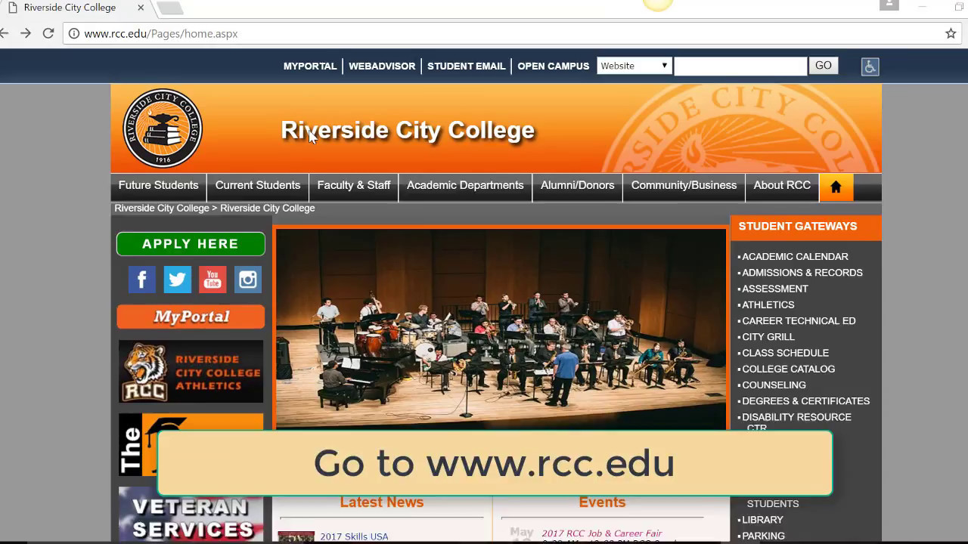Click the first breadcrumb Riverside City College link

[x=162, y=209]
